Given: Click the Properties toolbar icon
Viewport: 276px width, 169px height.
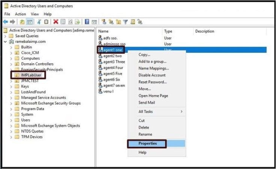Looking at the screenshot, I should click(x=63, y=22).
